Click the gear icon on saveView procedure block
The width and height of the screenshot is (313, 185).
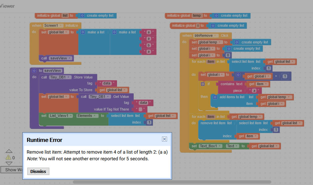click(34, 71)
